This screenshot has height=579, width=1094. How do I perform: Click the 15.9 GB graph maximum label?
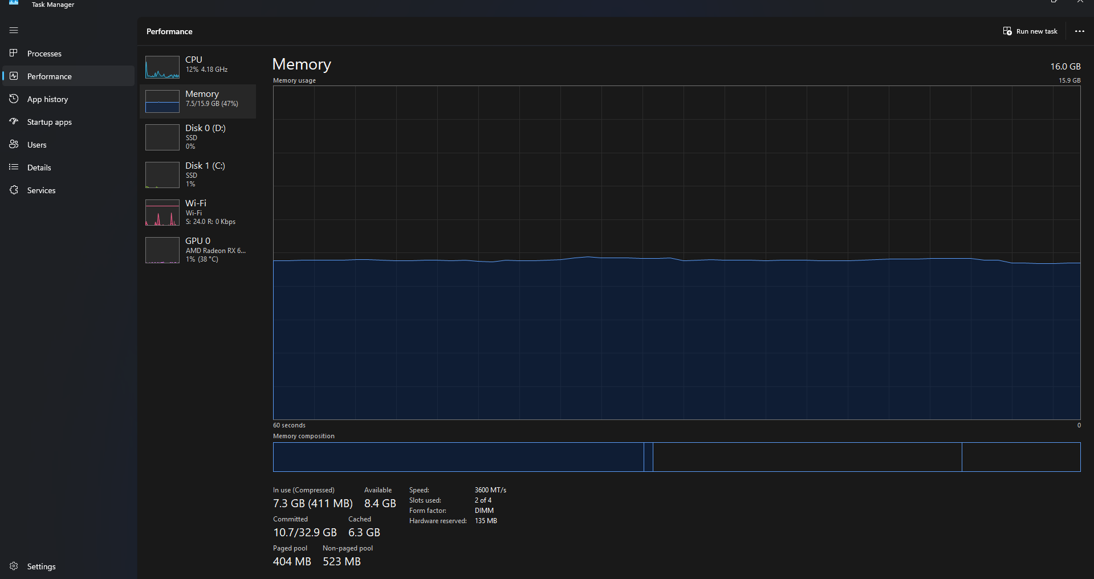tap(1069, 80)
